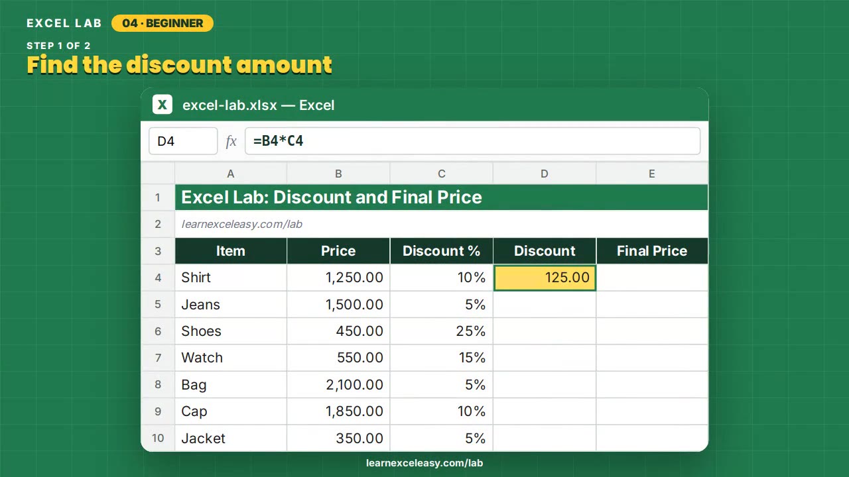Select the empty Discount cell for Jeans
The image size is (849, 477).
click(x=545, y=305)
